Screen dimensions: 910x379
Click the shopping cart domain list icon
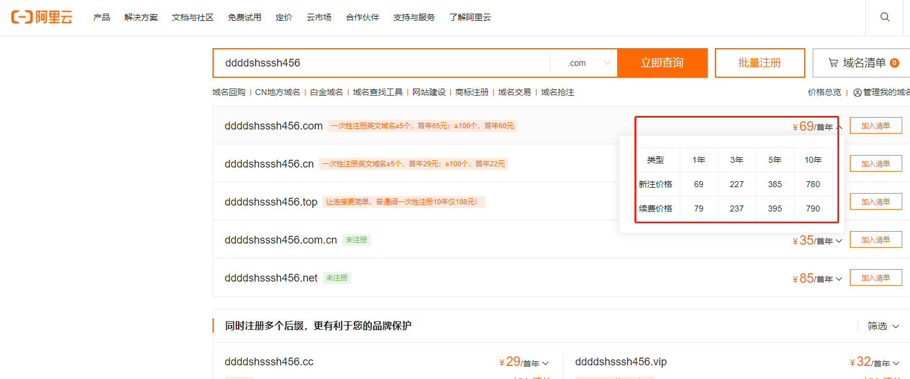pos(833,63)
